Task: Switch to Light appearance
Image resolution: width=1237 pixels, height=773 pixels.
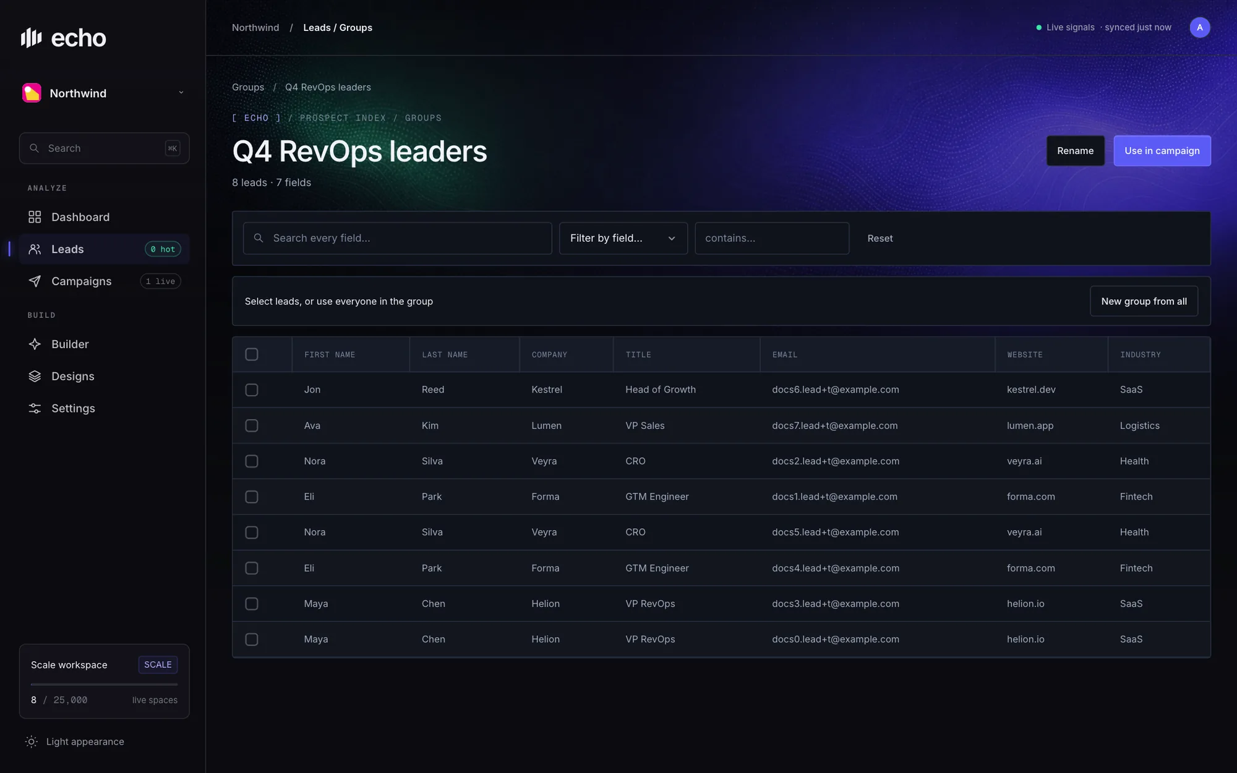Action: coord(74,741)
